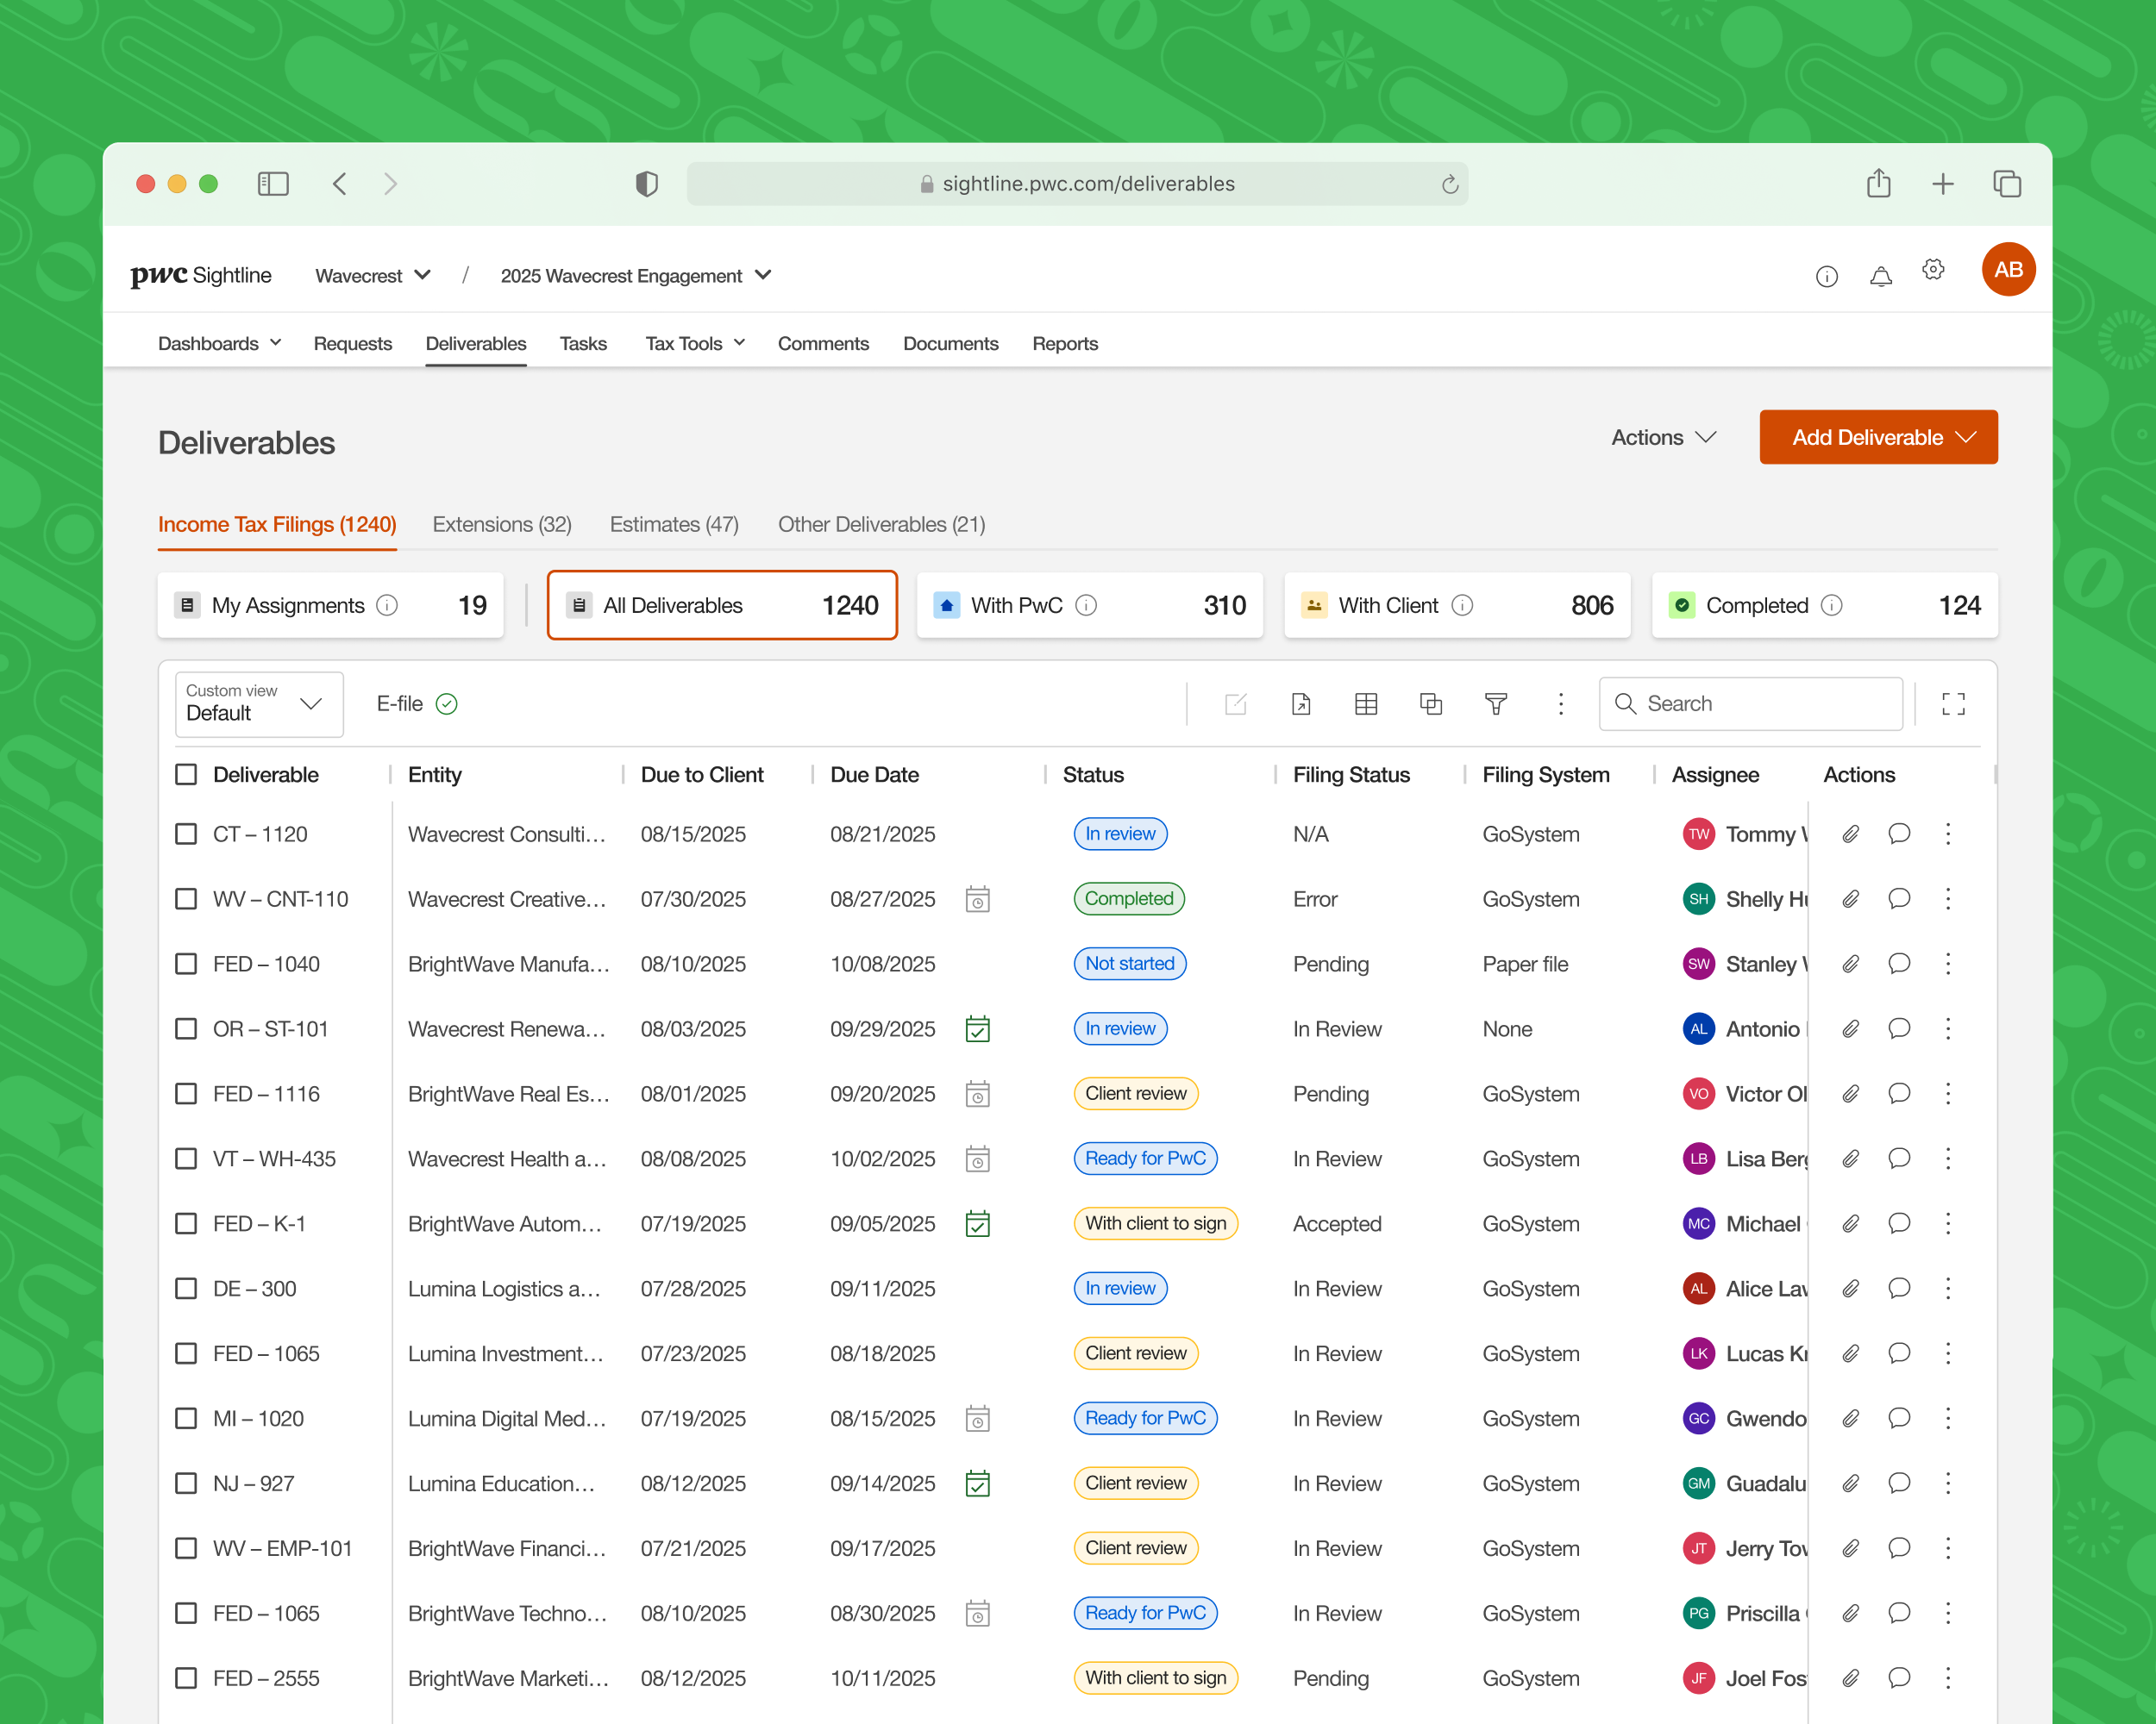Go back in browser history
The width and height of the screenshot is (2156, 1724).
click(340, 184)
